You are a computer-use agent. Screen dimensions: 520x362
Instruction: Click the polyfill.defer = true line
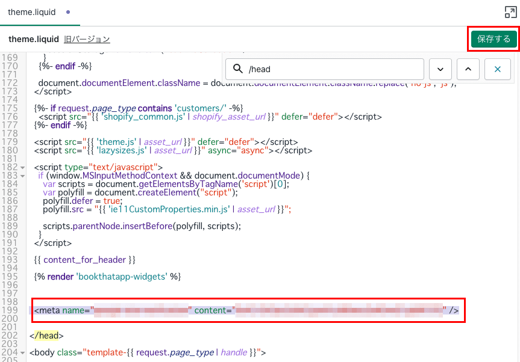tap(83, 201)
